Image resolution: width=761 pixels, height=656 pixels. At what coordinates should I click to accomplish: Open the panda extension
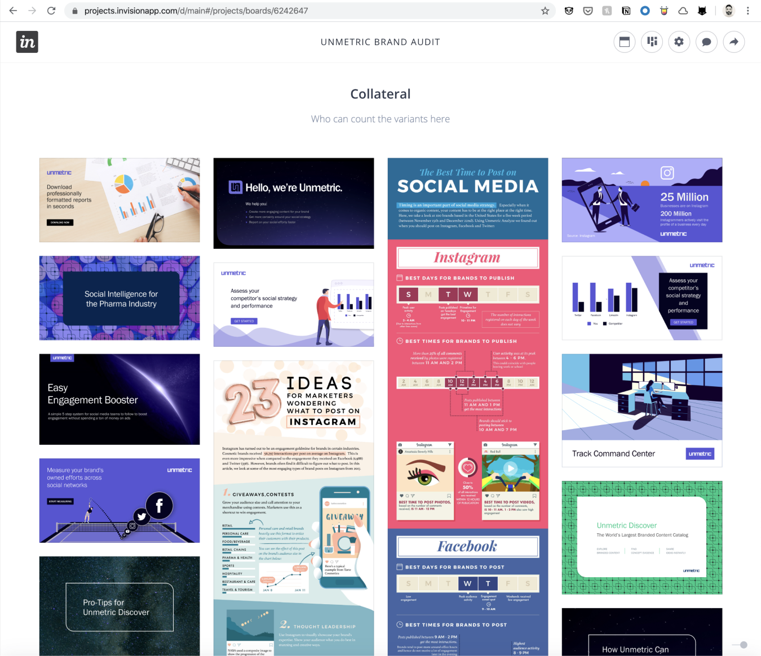(x=569, y=11)
